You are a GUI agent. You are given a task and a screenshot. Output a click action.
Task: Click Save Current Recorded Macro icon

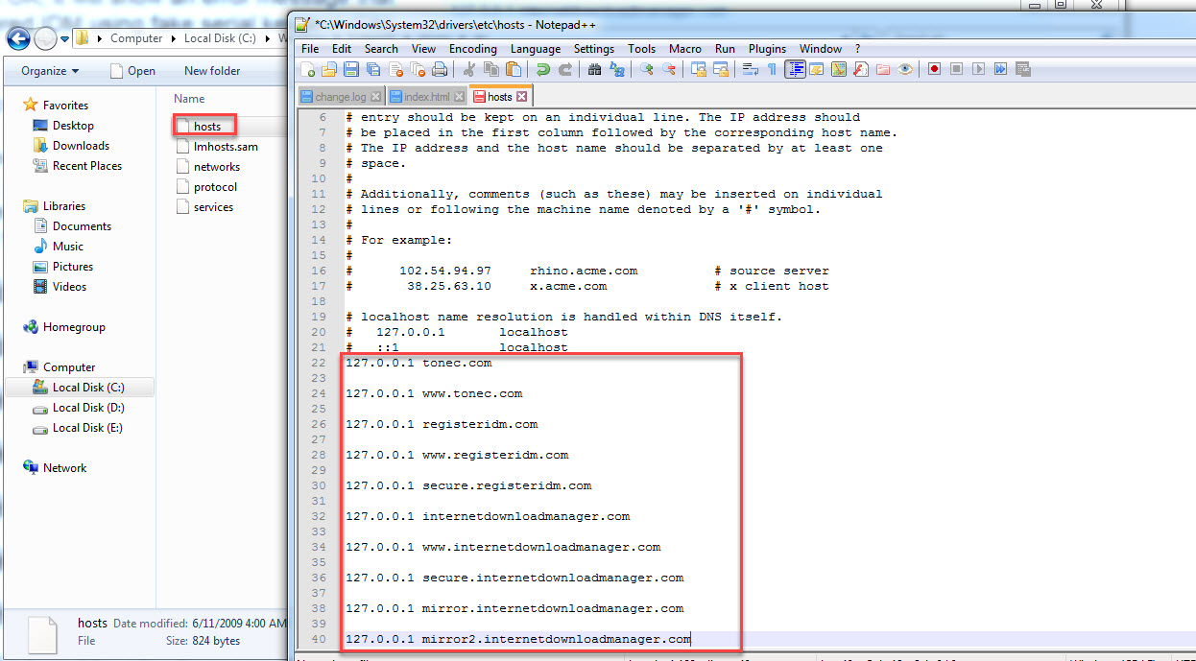tap(1022, 69)
